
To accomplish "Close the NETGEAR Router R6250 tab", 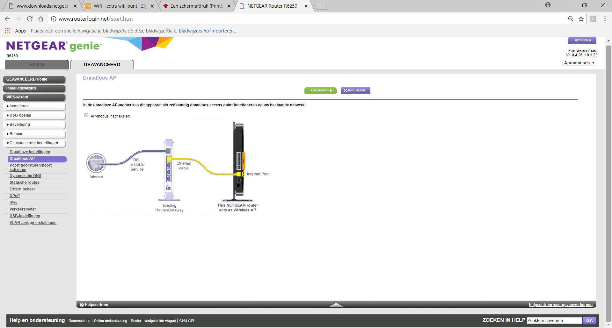I will coord(306,6).
